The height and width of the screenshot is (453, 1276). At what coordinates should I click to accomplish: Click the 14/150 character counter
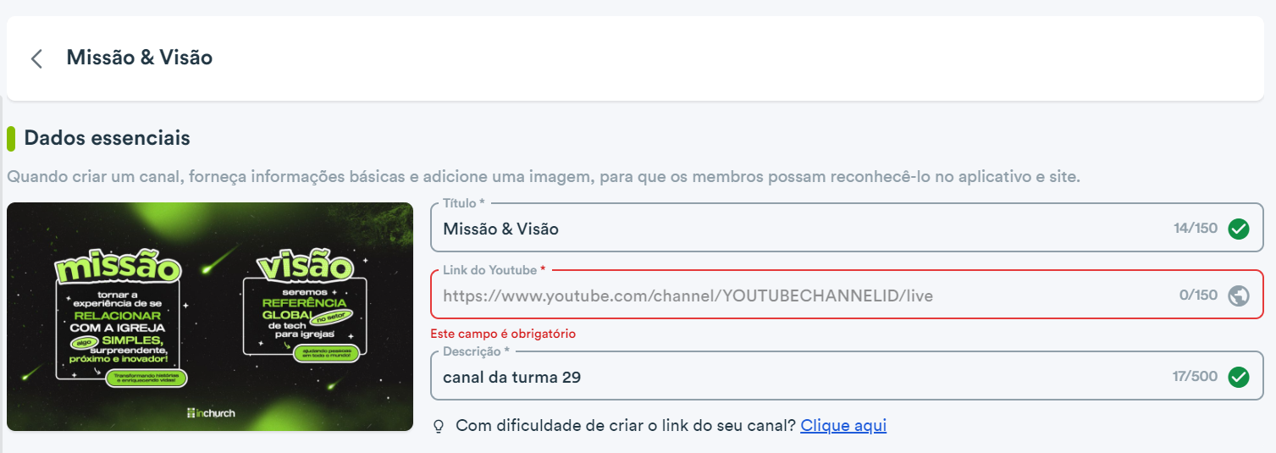click(x=1196, y=229)
